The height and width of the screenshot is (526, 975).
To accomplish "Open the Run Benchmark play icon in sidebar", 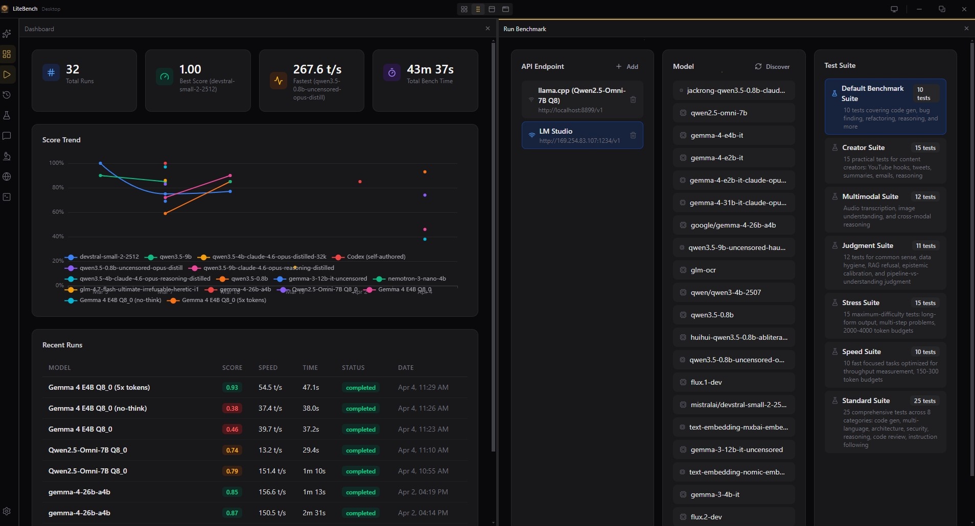I will tap(7, 74).
